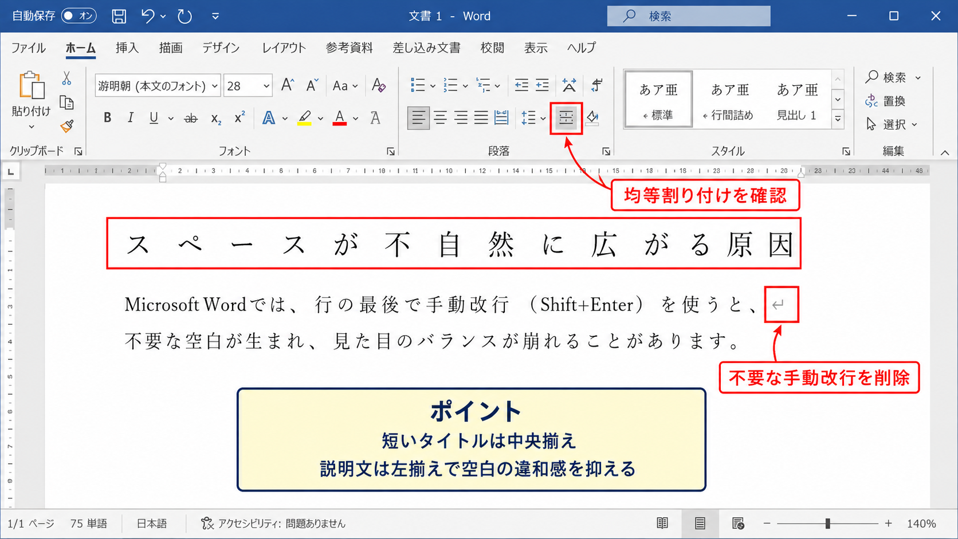The width and height of the screenshot is (958, 539).
Task: Switch to Read Mode view icon
Action: 662,523
